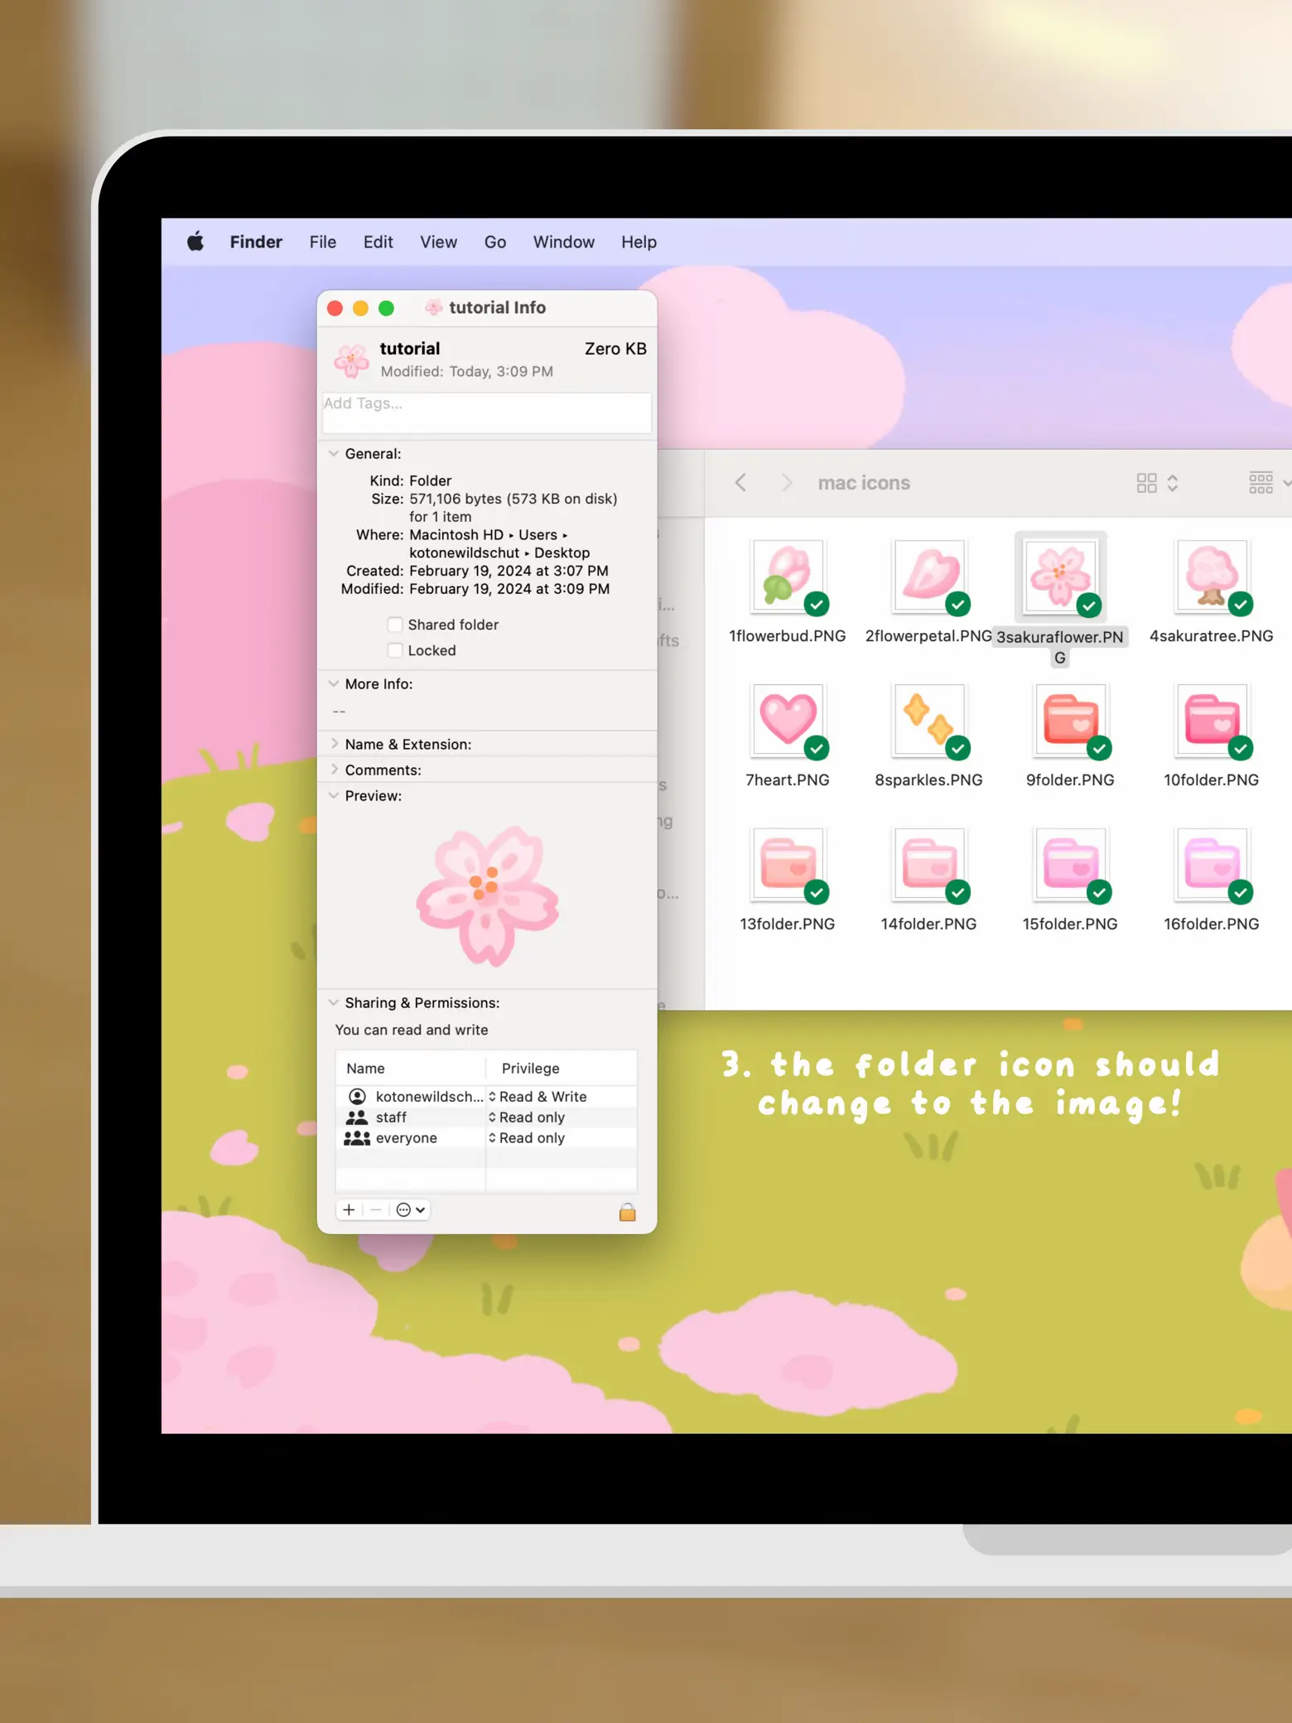Click the Add Tags field
Screen dimensions: 1292x1723
[486, 412]
